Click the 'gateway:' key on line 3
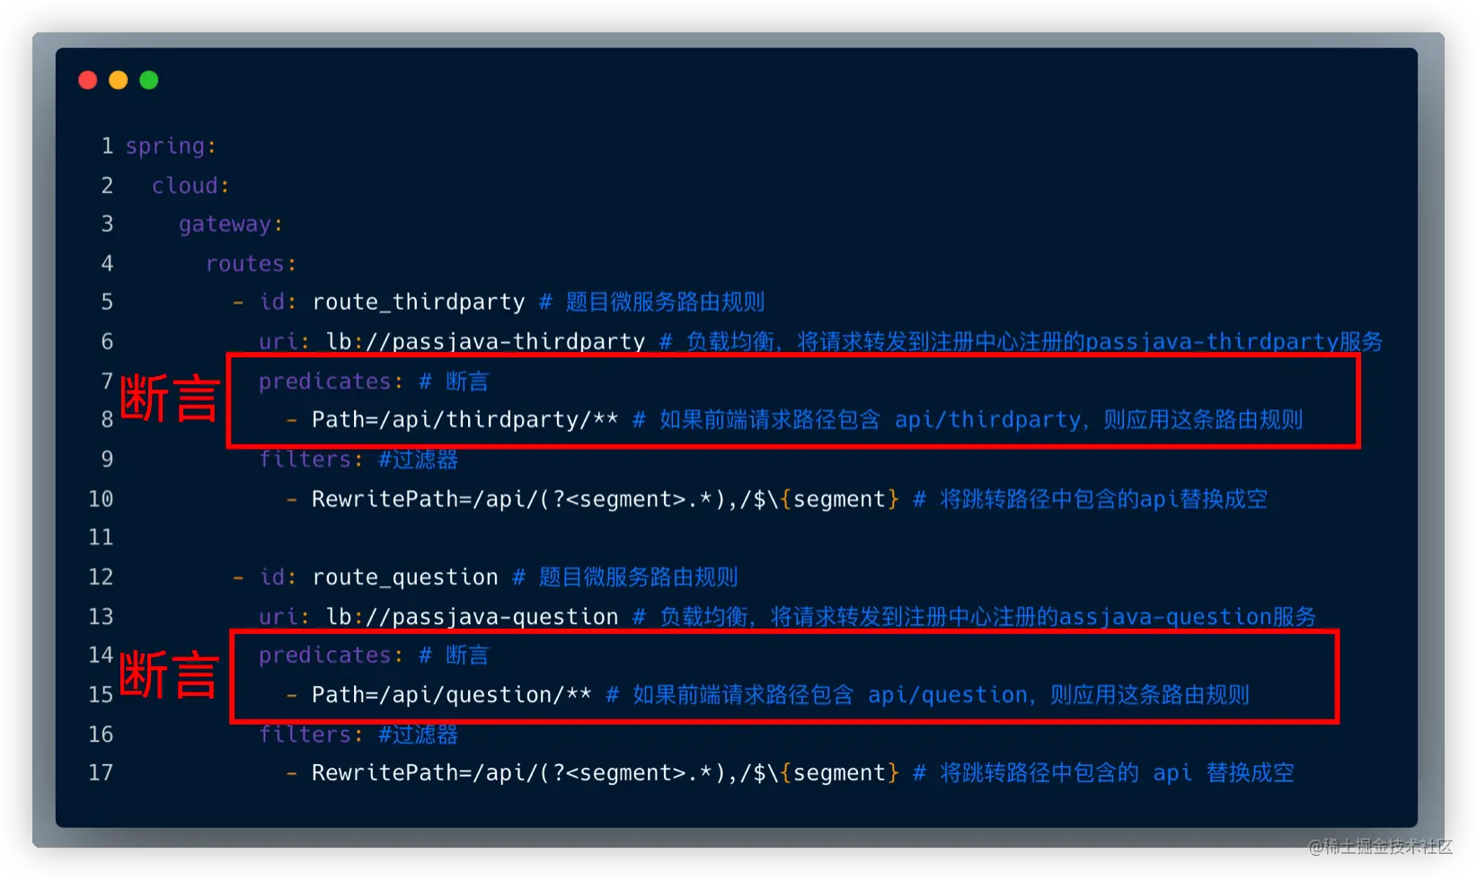 pyautogui.click(x=231, y=224)
